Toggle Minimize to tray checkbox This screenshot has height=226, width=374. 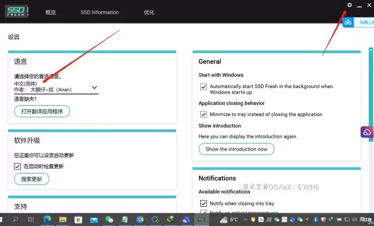(203, 114)
